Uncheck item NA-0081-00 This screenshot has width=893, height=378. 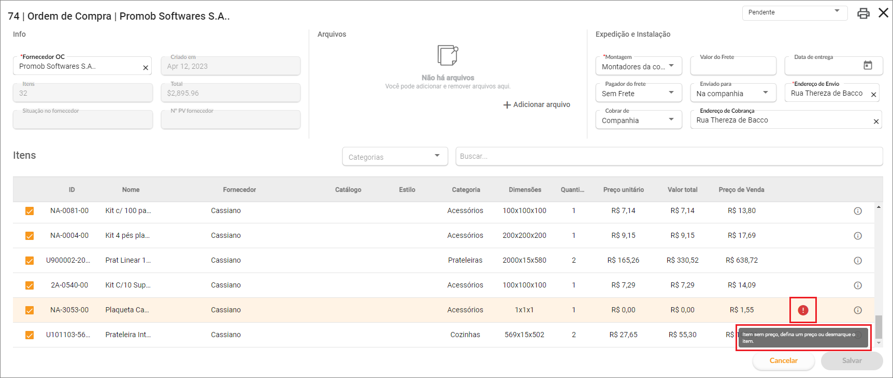coord(30,211)
